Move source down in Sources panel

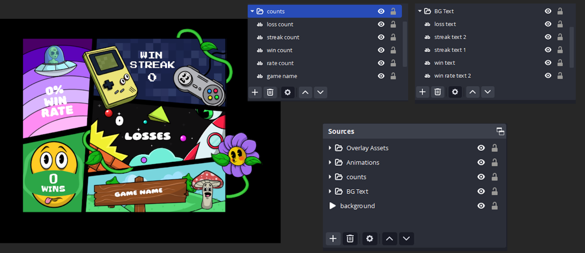tap(406, 239)
